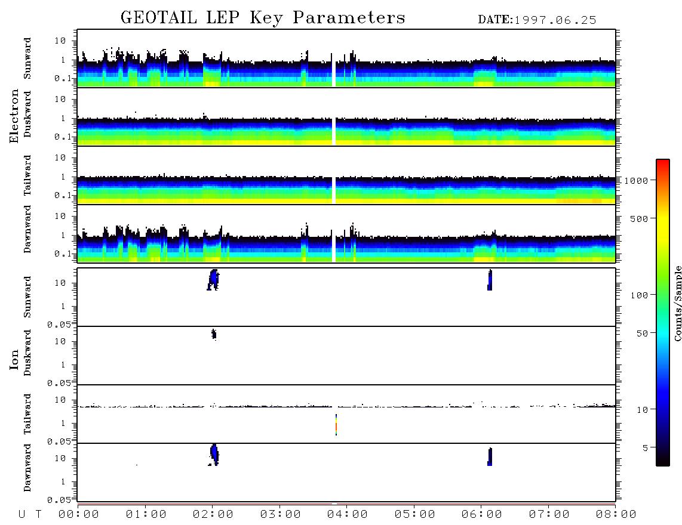Click the "10" axis value in Ion Tailward panel
Screen dimensions: 682x525
coord(60,400)
